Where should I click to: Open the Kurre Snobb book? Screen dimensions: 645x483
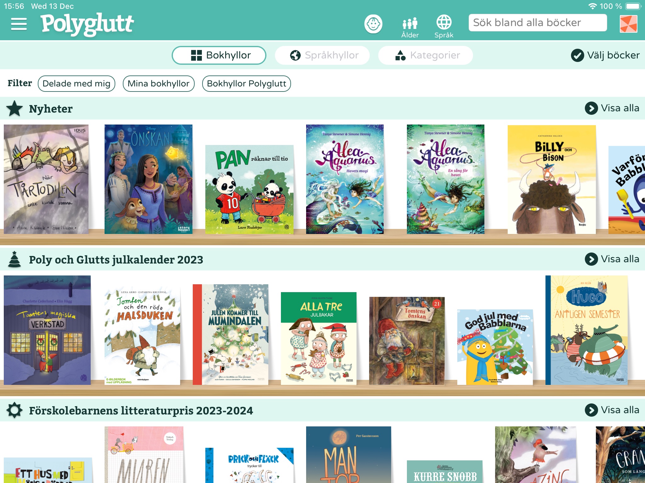click(445, 472)
